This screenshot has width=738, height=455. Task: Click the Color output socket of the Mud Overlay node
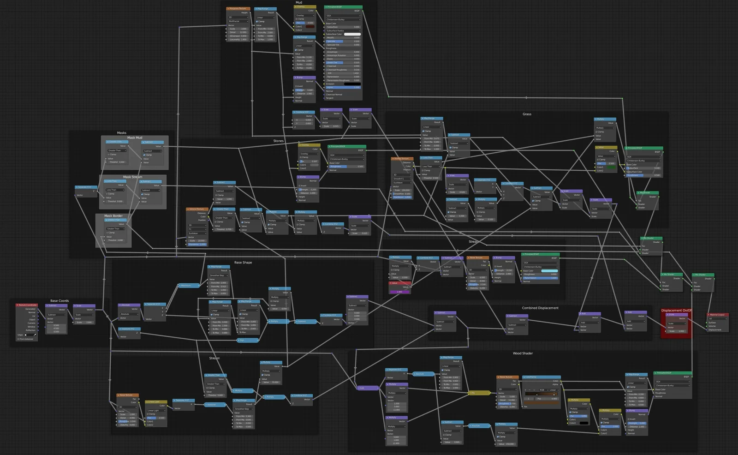(316, 11)
